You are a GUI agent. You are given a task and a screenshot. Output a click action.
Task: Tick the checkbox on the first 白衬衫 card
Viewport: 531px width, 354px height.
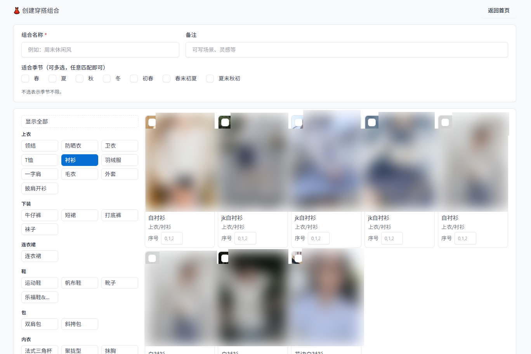tap(151, 122)
